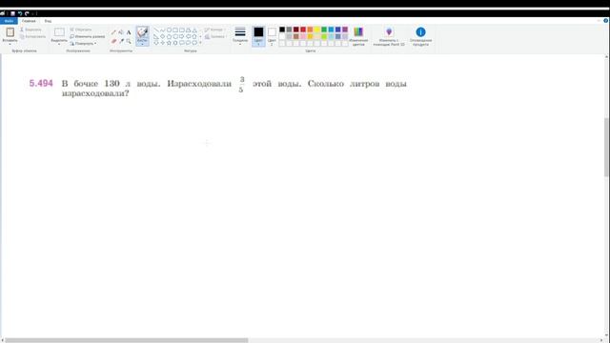Choose the Rounded rectangle shape
This screenshot has width=610, height=343.
[x=182, y=30]
